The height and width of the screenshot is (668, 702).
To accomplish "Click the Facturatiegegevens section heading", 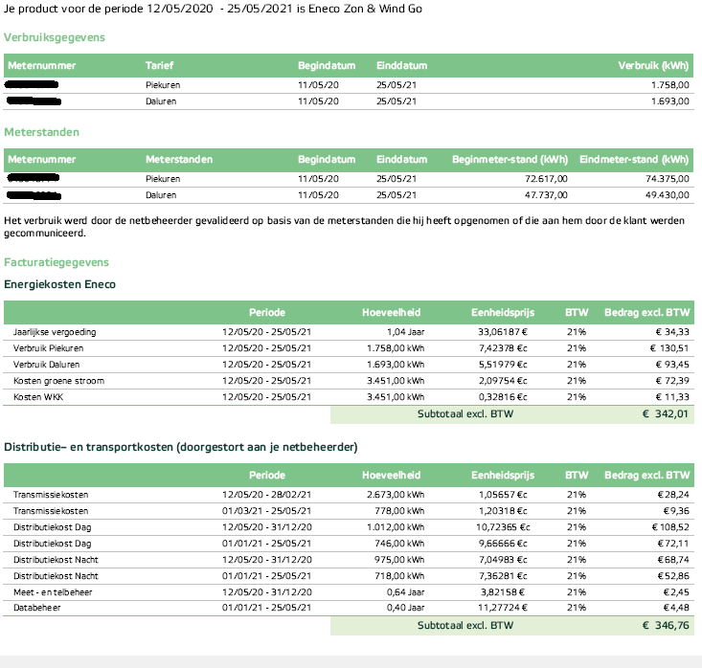I will tap(57, 261).
